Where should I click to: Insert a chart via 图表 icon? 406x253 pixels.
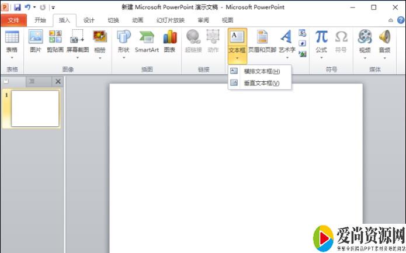click(169, 38)
